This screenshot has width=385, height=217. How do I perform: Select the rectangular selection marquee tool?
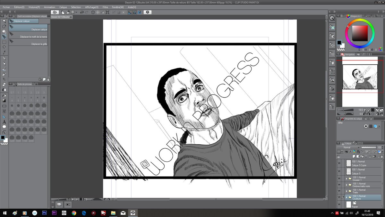point(4,42)
